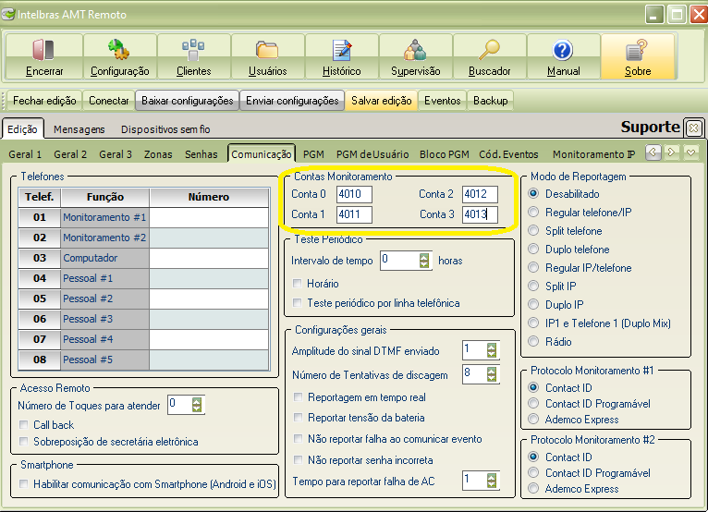Switch to the Mensagens tab
This screenshot has width=708, height=512.
click(79, 129)
